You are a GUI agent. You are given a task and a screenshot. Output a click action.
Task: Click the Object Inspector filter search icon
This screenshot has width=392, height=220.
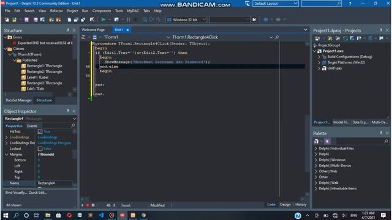tap(73, 125)
